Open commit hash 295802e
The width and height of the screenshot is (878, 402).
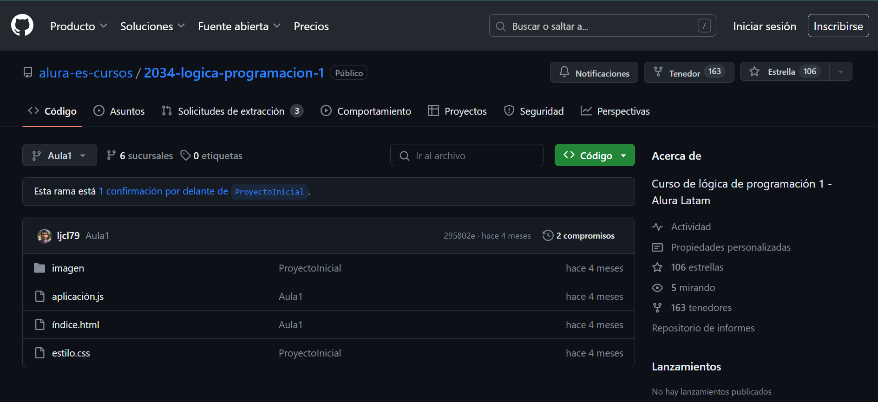[459, 236]
